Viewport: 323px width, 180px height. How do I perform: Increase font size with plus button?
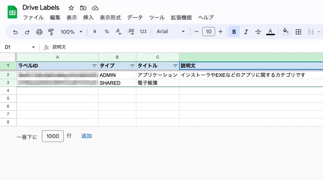point(220,31)
